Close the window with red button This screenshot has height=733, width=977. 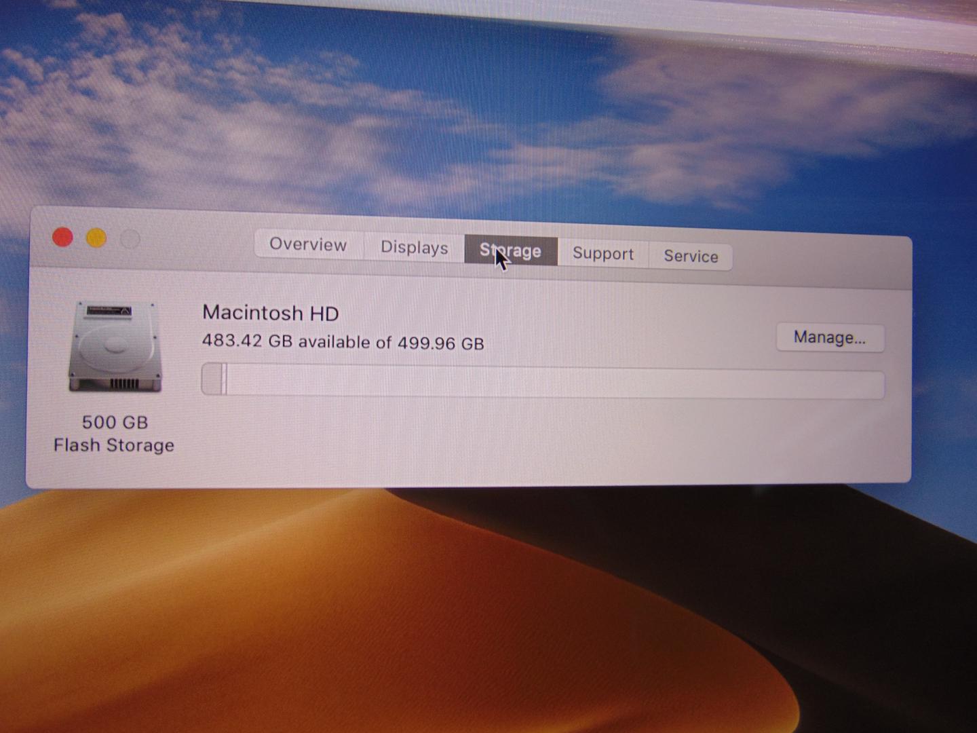(62, 238)
